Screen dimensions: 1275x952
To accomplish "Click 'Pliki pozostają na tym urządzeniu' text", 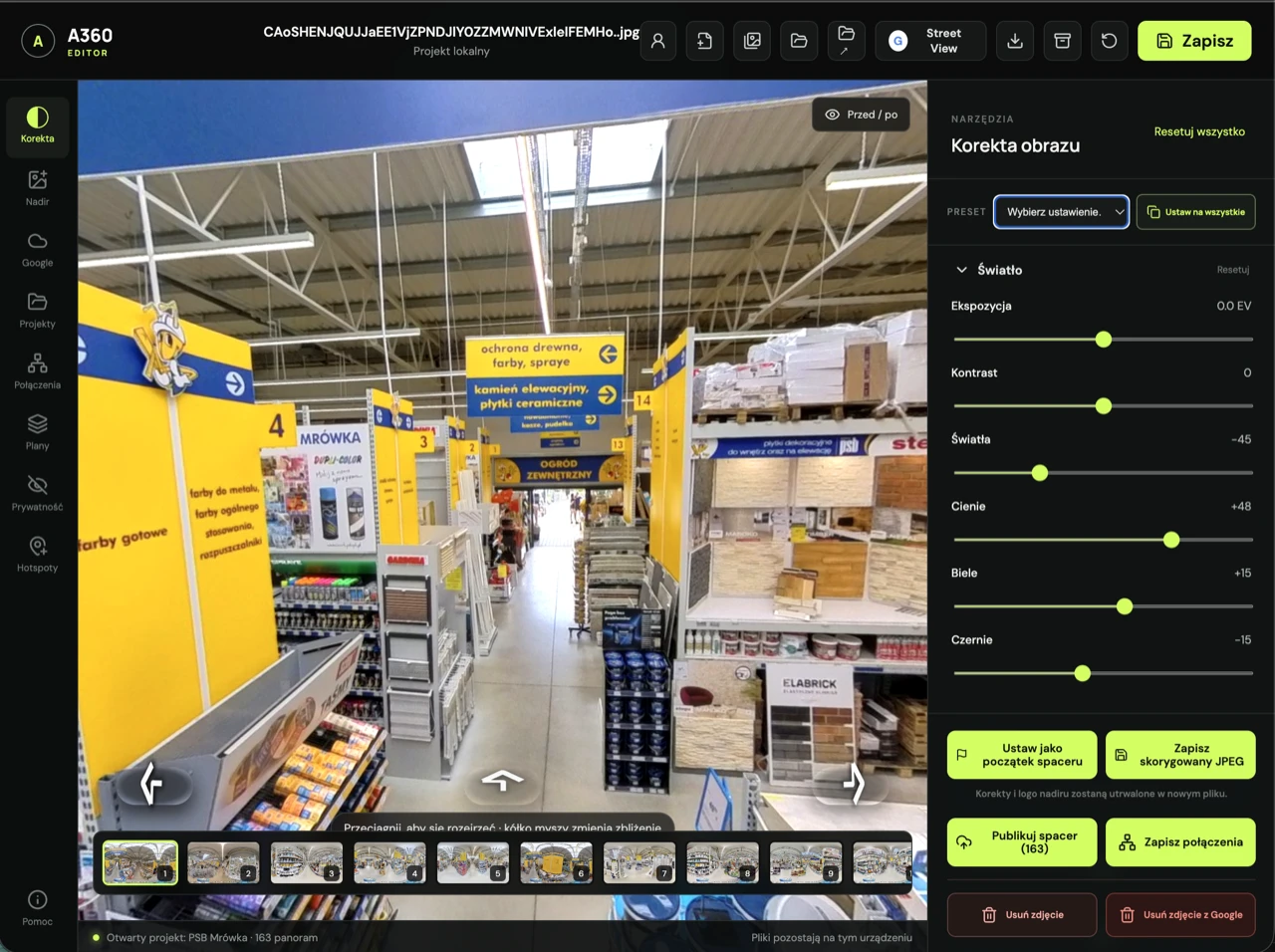I will pos(832,937).
